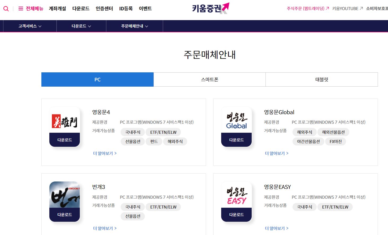Click 더 알아보기 under 영웅문4
Image resolution: width=388 pixels, height=235 pixels.
(x=105, y=153)
